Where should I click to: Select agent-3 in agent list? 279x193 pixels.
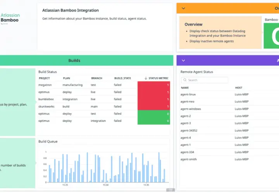(186, 123)
